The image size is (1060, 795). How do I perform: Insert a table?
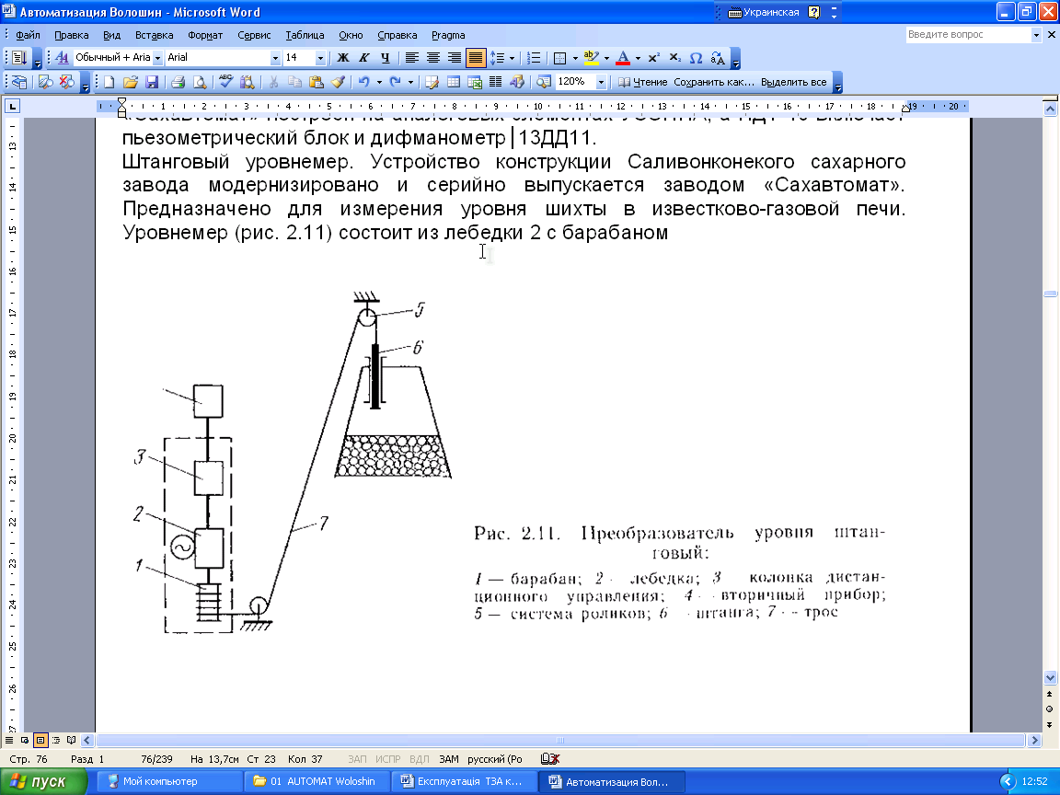(x=454, y=83)
